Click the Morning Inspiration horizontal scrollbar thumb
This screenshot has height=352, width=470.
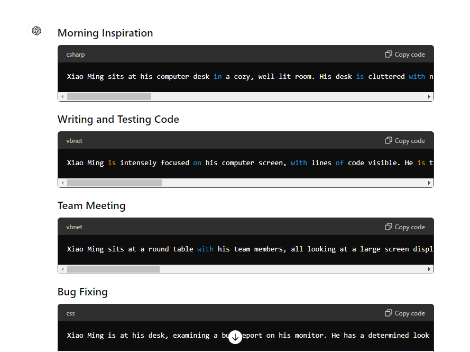(109, 97)
